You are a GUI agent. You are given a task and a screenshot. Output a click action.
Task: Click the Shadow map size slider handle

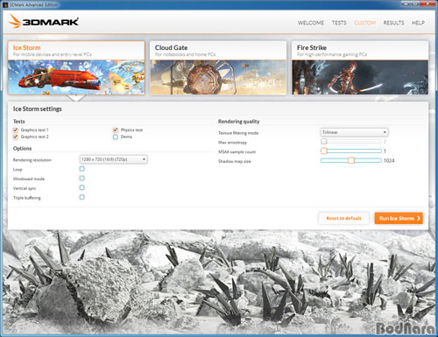[x=351, y=160]
